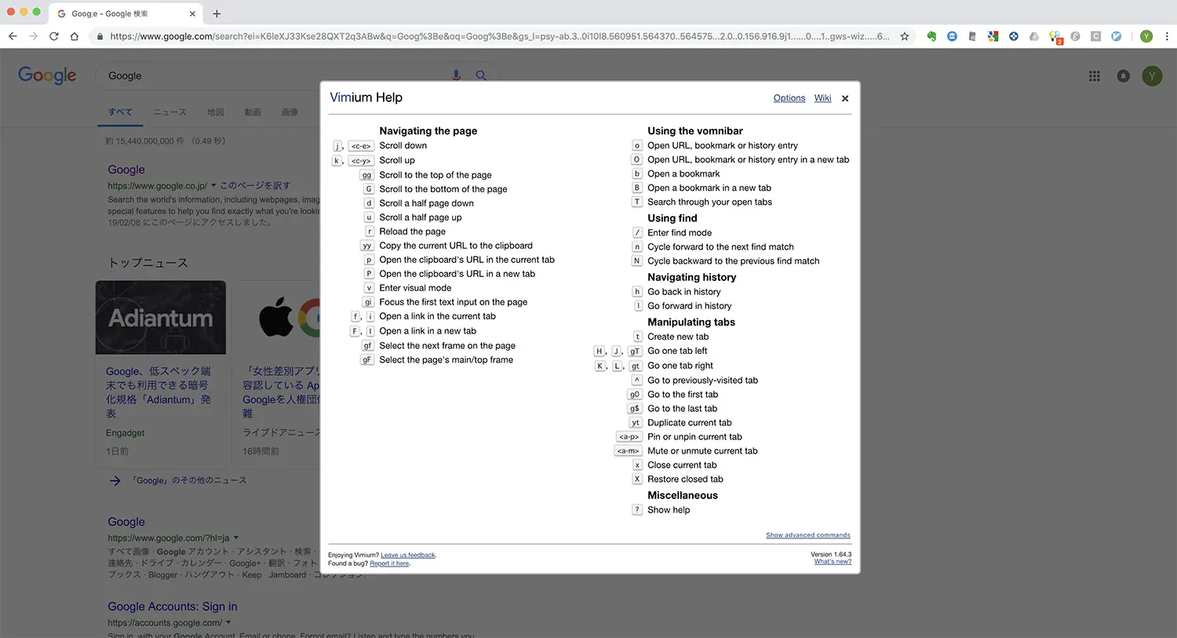Select the すべて search tab

click(x=120, y=112)
